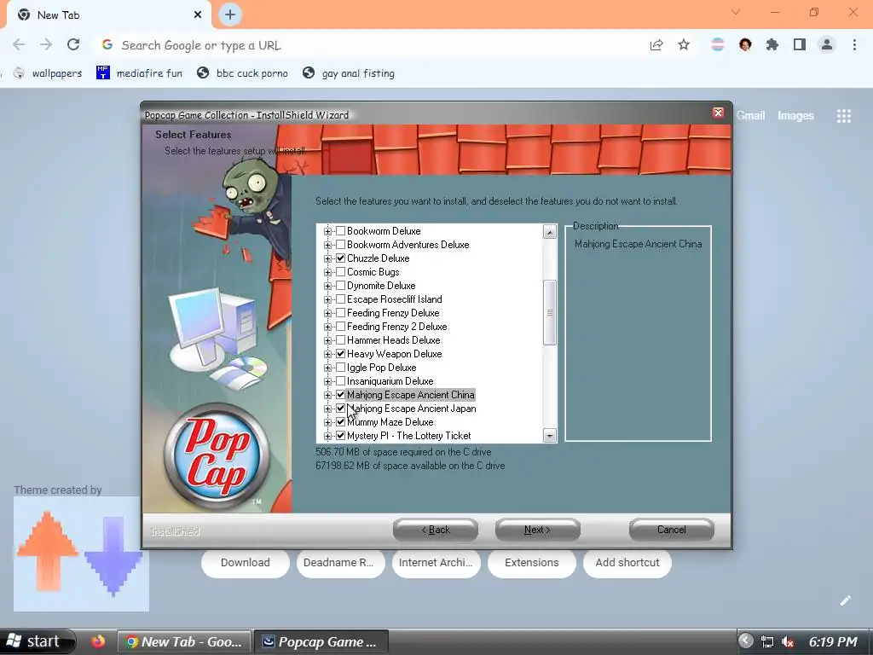Open the Download shortcut tile
Viewport: 873px width, 655px height.
[245, 563]
